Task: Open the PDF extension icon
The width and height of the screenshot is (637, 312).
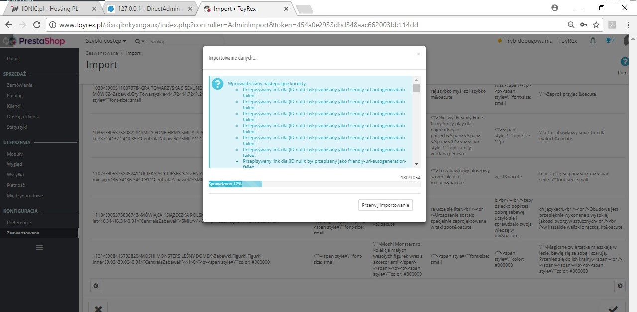Action: coord(612,25)
